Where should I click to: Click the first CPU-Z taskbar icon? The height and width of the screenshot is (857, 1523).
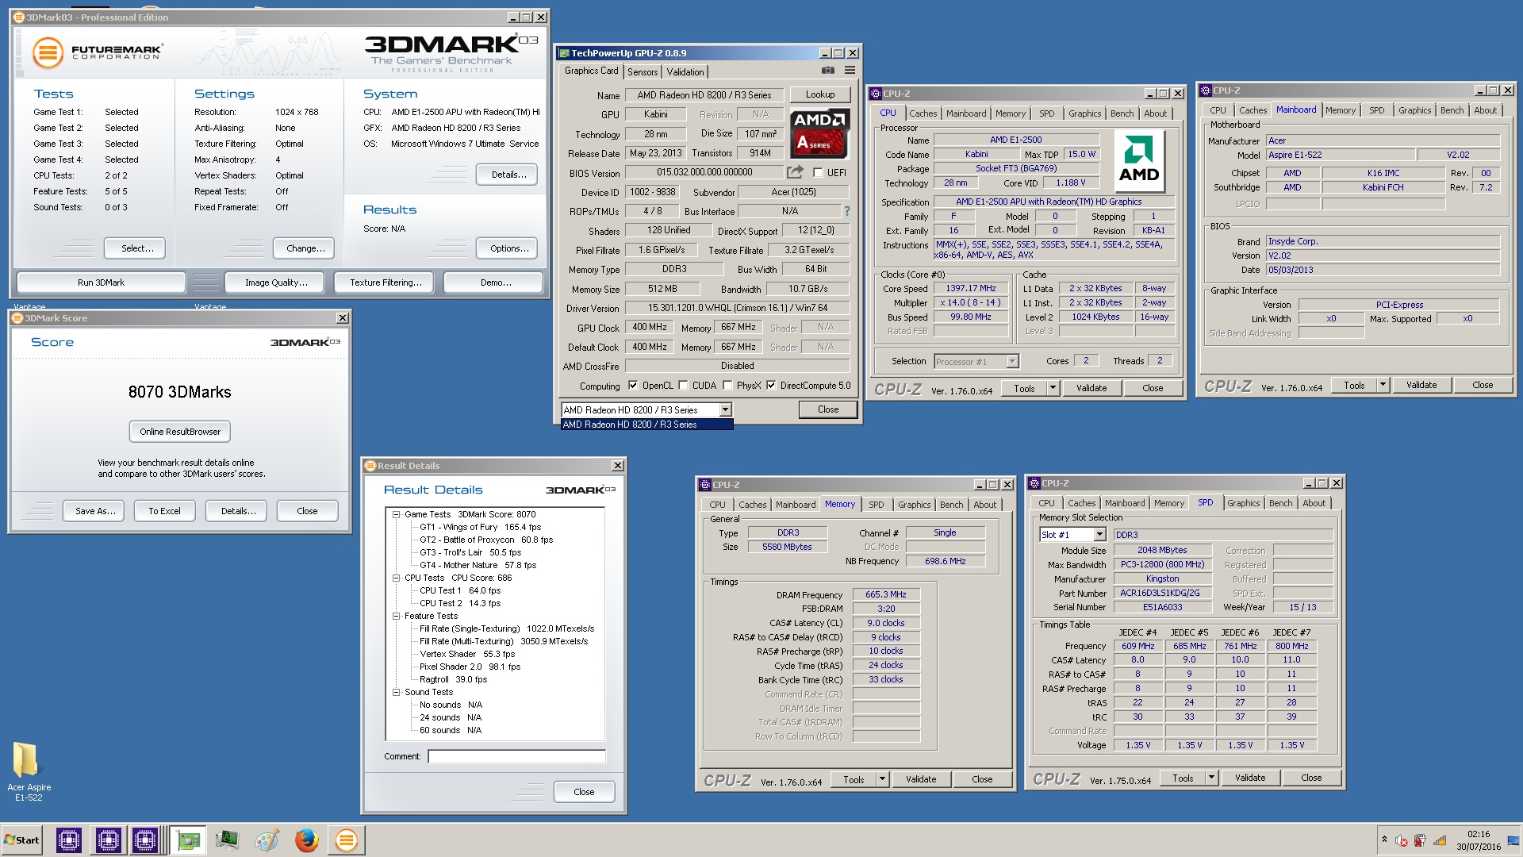(68, 840)
